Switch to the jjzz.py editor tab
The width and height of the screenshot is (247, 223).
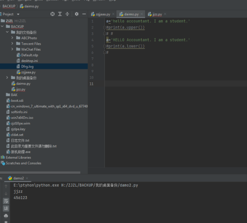tap(157, 14)
